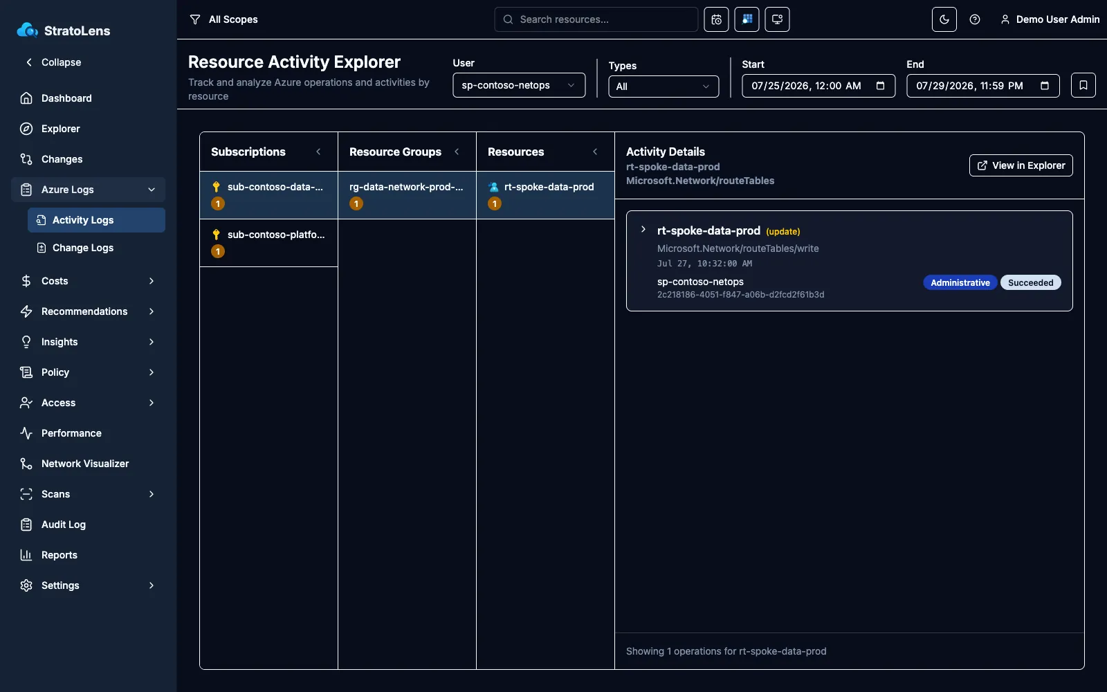Open the Demo User Admin menu
The image size is (1107, 692).
(x=1050, y=19)
